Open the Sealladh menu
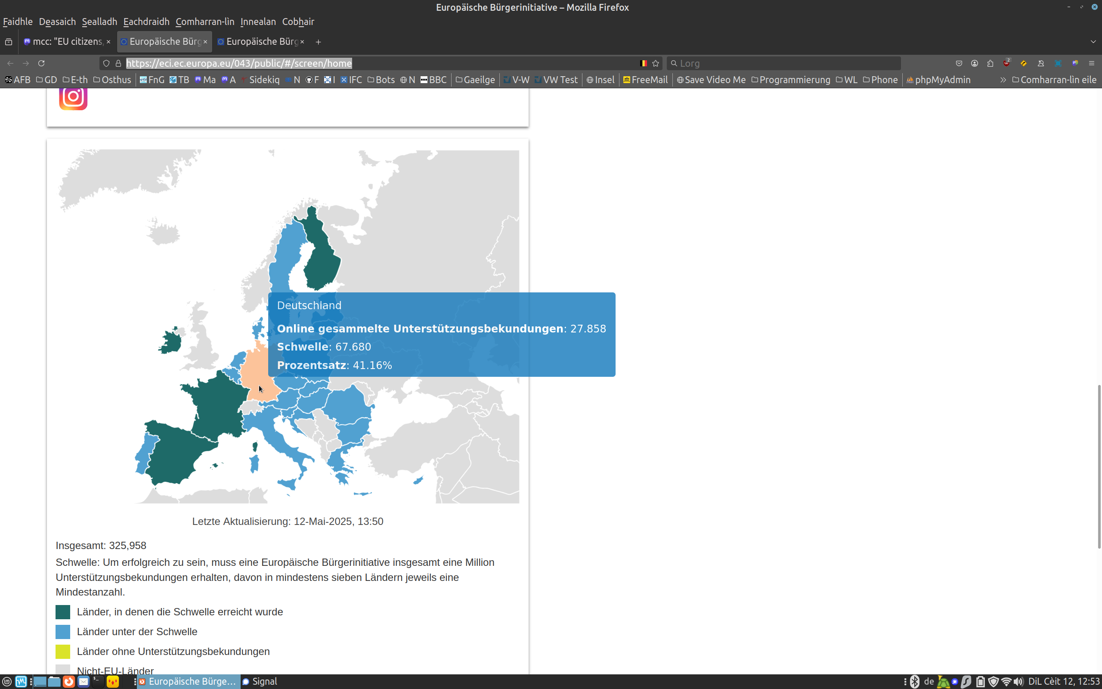 (x=99, y=22)
